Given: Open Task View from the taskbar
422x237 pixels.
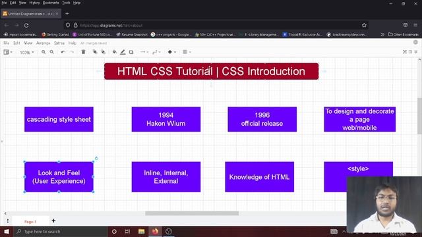Looking at the screenshot, I should [127, 231].
